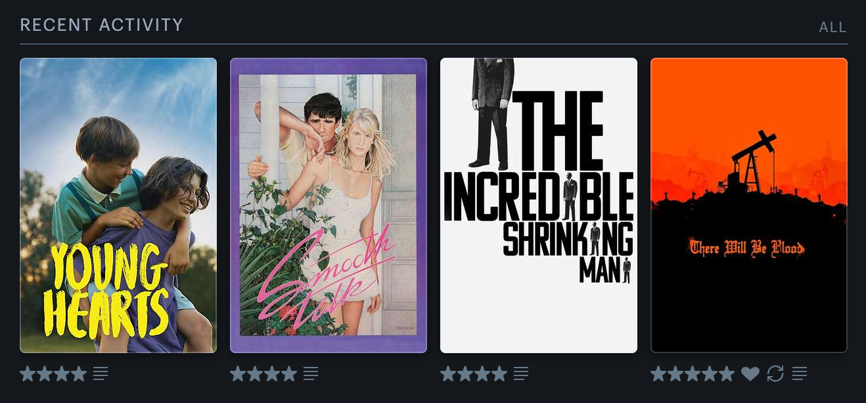Click the fourth star below Young Hearts
This screenshot has height=403, width=866.
click(79, 374)
